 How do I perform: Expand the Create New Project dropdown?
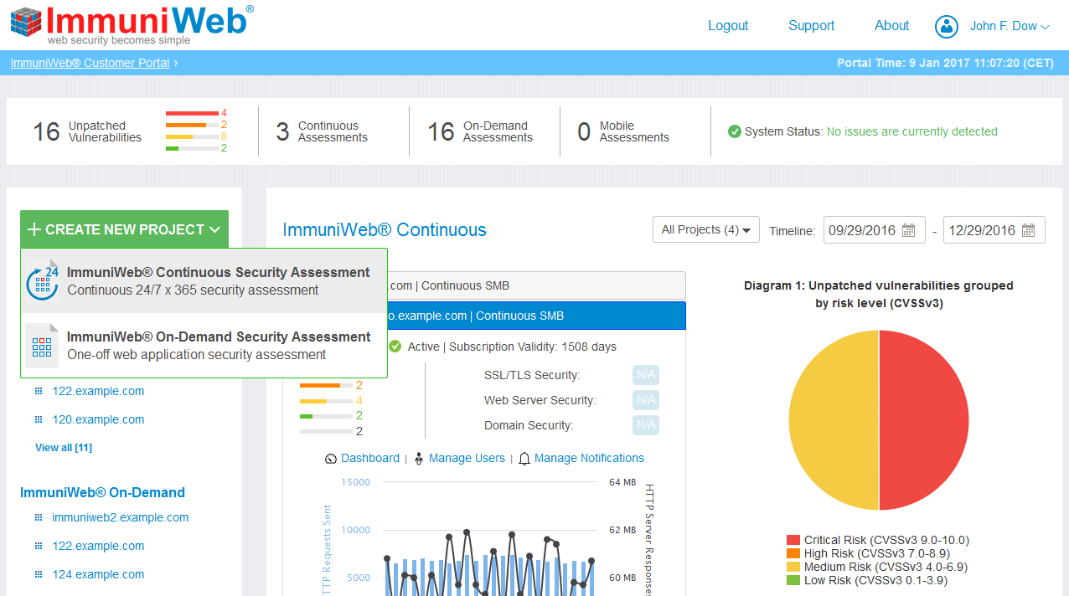click(124, 229)
